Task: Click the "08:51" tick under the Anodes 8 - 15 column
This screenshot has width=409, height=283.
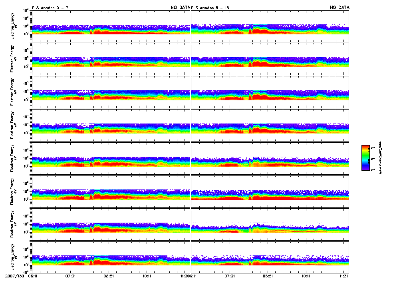Action: tap(268, 276)
